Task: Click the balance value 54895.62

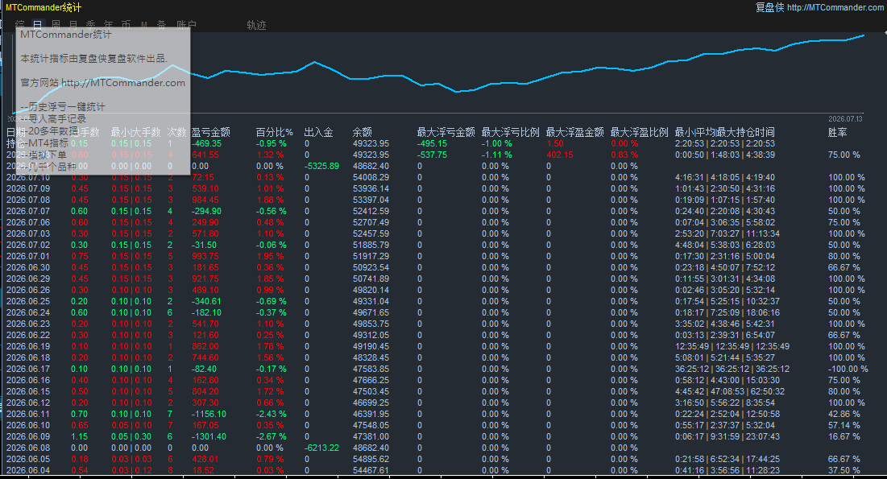Action: click(x=371, y=459)
